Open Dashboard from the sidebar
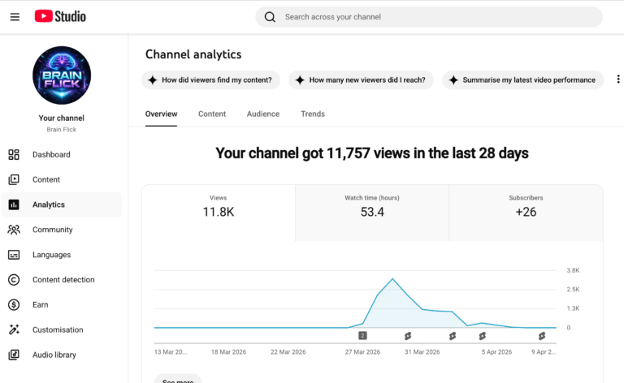The image size is (624, 383). point(51,154)
